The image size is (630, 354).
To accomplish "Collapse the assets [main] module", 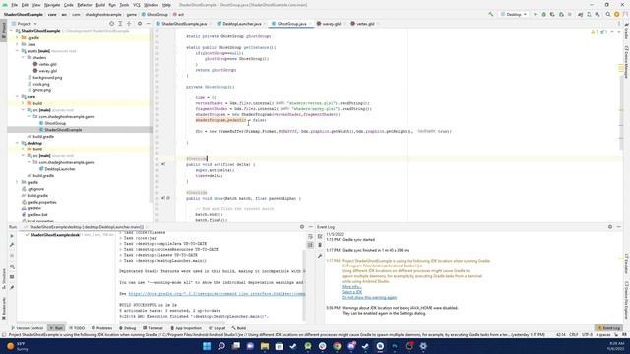I will point(17,51).
